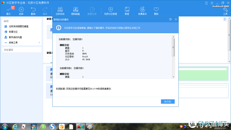Open the blank document taskbar icon
Screen dimensions: 231x130
(x=71, y=127)
